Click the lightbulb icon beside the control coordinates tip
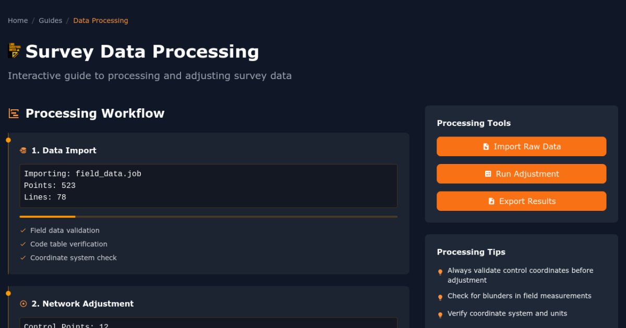This screenshot has height=328, width=626. pyautogui.click(x=440, y=272)
